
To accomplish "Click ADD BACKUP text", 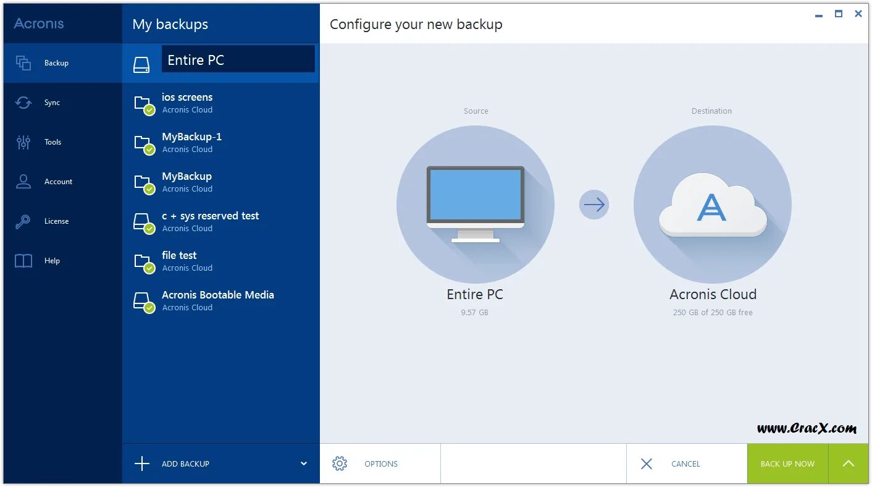I will pyautogui.click(x=185, y=464).
